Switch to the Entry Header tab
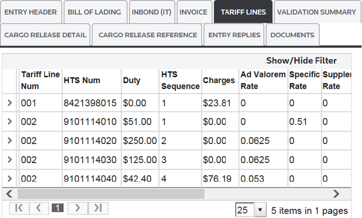Screen dimensions: 362x218 (31, 12)
